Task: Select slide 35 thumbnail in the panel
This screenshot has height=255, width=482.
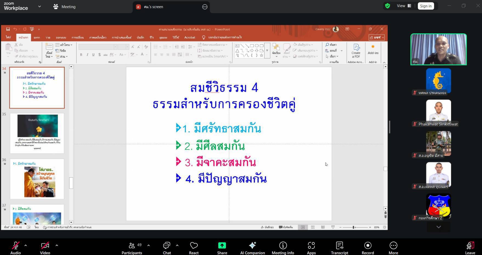Action: 37,133
